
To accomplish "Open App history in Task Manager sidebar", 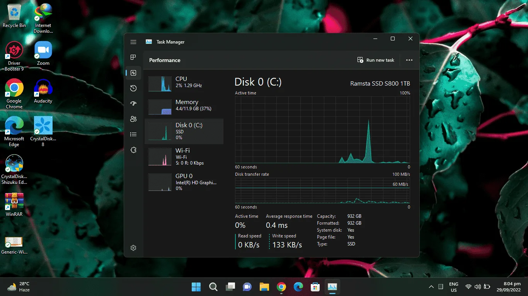I will [x=133, y=88].
